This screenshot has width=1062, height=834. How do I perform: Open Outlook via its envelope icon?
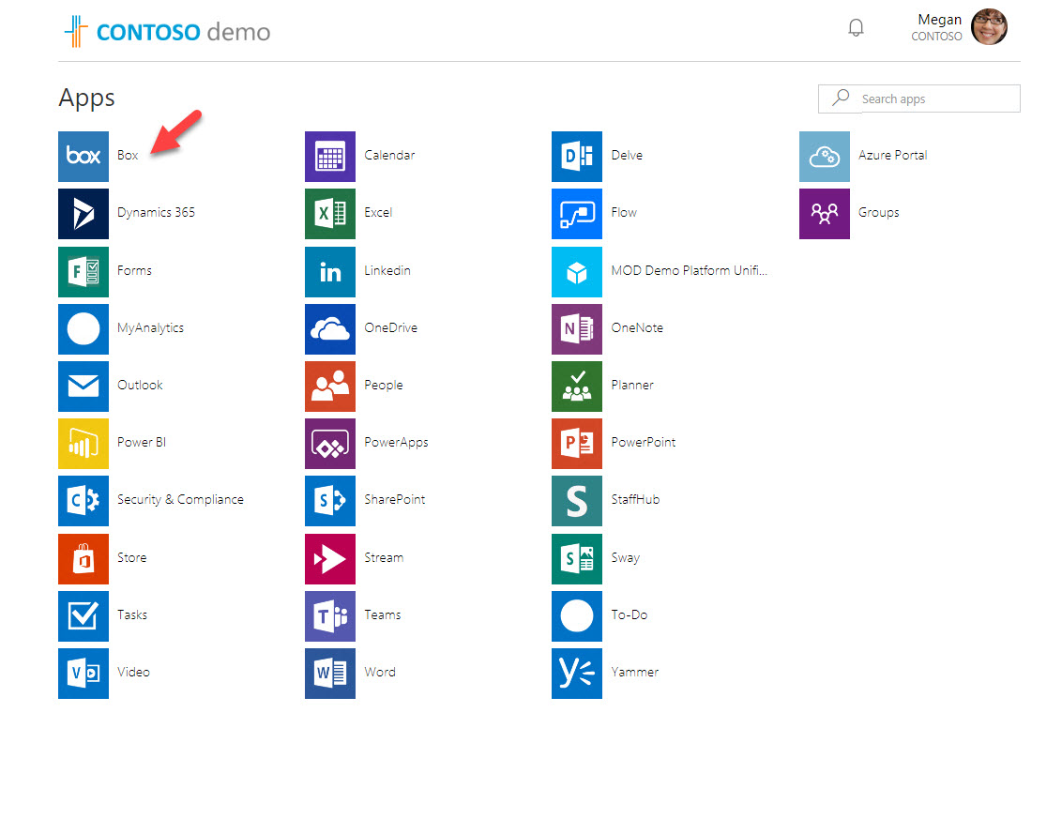pos(83,387)
